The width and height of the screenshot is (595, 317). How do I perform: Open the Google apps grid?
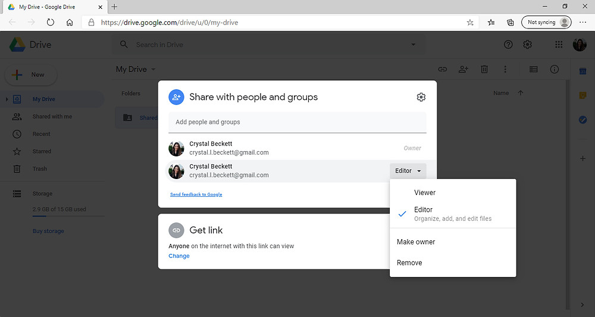click(x=559, y=45)
